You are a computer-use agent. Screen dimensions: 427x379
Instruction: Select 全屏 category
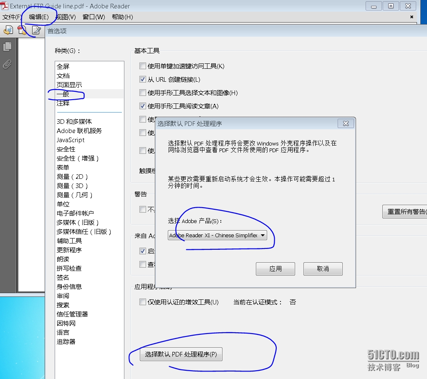63,67
